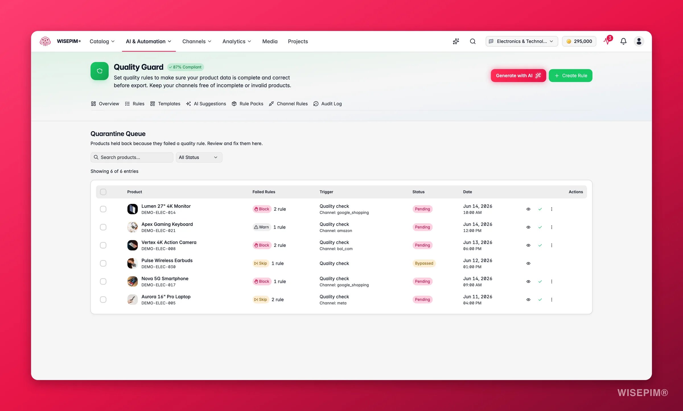Toggle the select-all checkbox in table header
Screen dimensions: 683x411
click(x=103, y=192)
